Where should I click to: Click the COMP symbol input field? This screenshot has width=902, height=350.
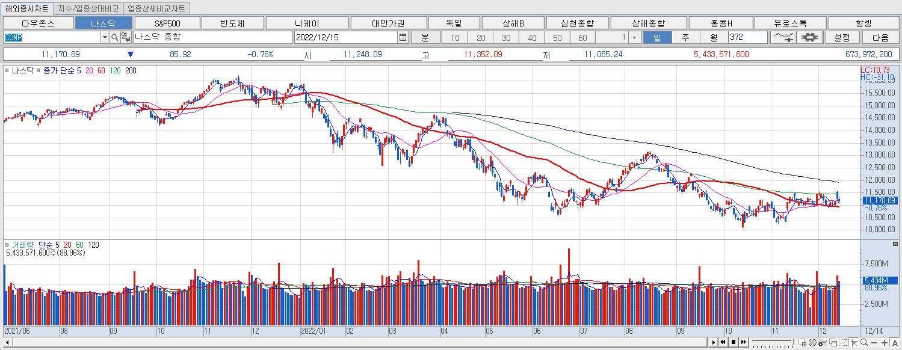52,37
